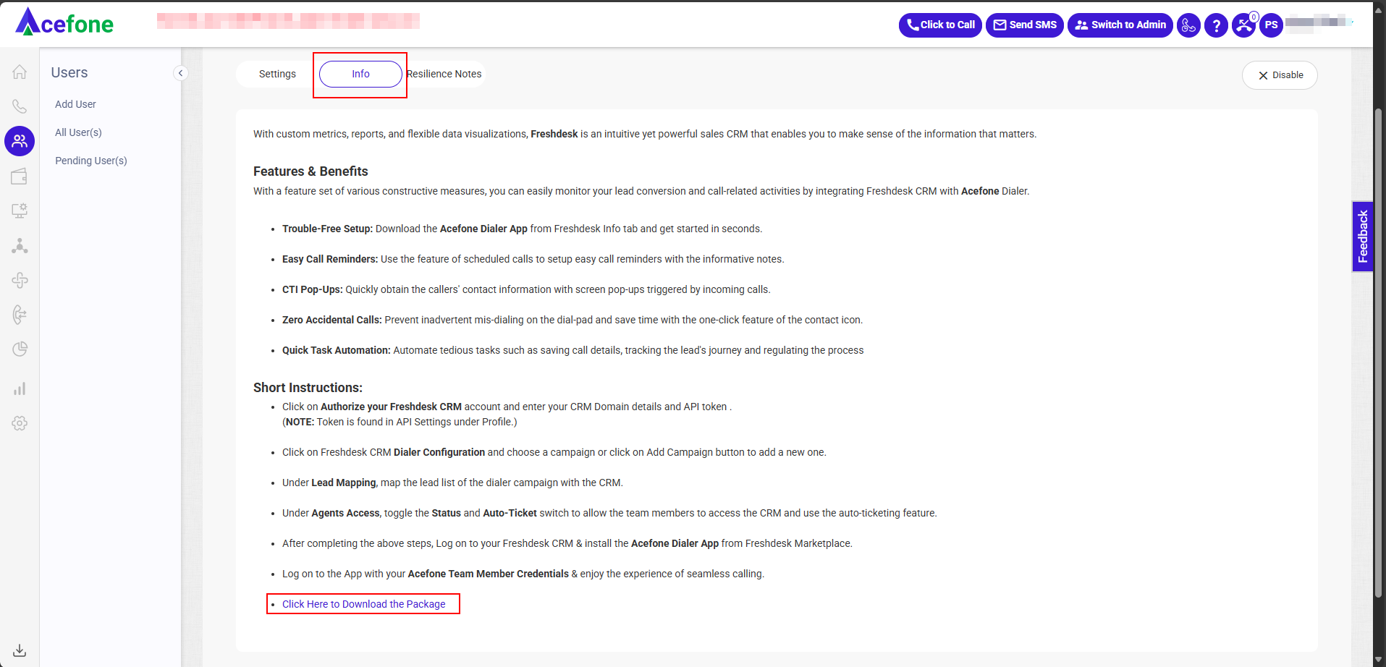Open the integrations sidebar icon

20,280
